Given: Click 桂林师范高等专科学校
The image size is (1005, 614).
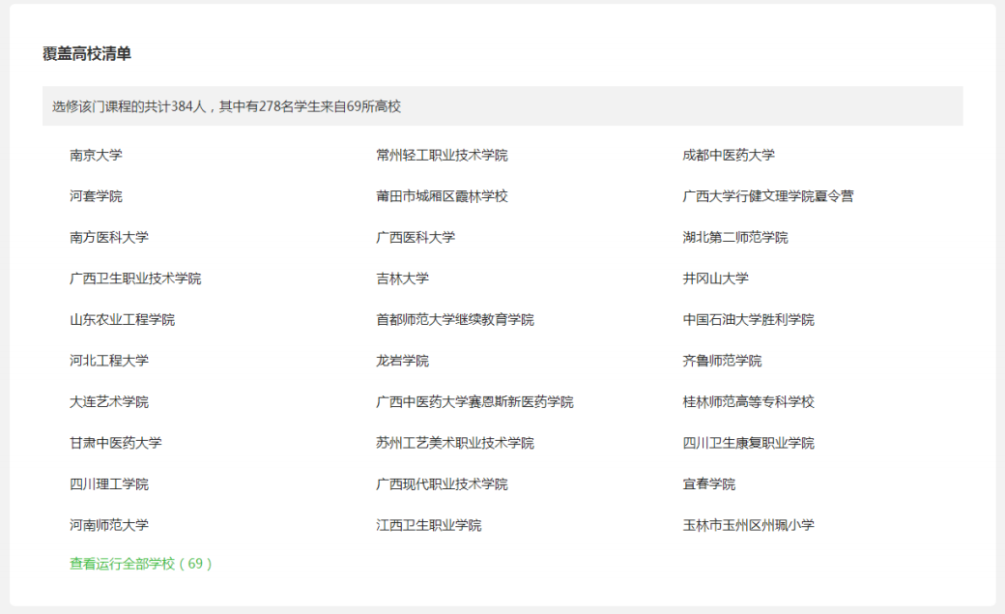Looking at the screenshot, I should [749, 401].
